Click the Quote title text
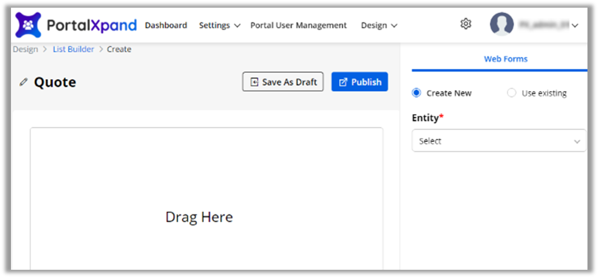Screen dimensions: 599x278 (x=55, y=82)
